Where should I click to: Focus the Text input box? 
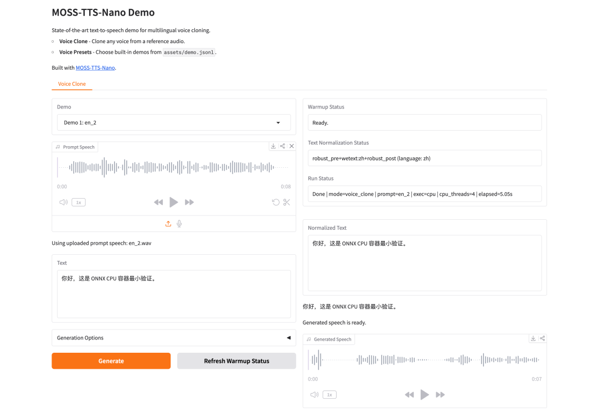174,294
